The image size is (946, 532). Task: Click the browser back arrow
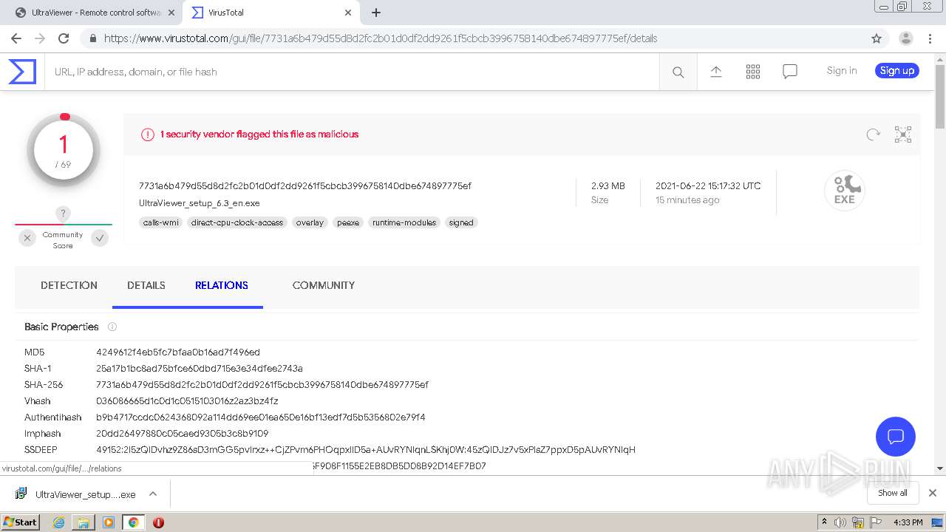16,38
